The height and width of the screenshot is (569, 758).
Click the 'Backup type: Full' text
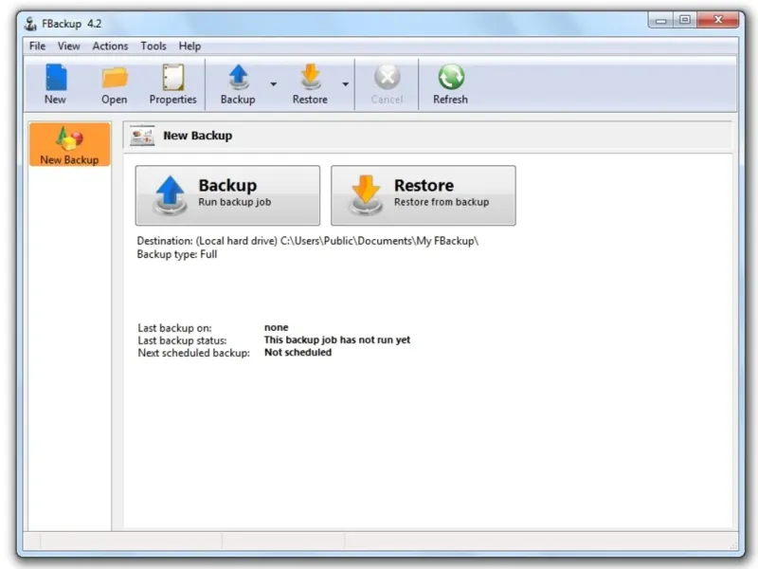[177, 254]
